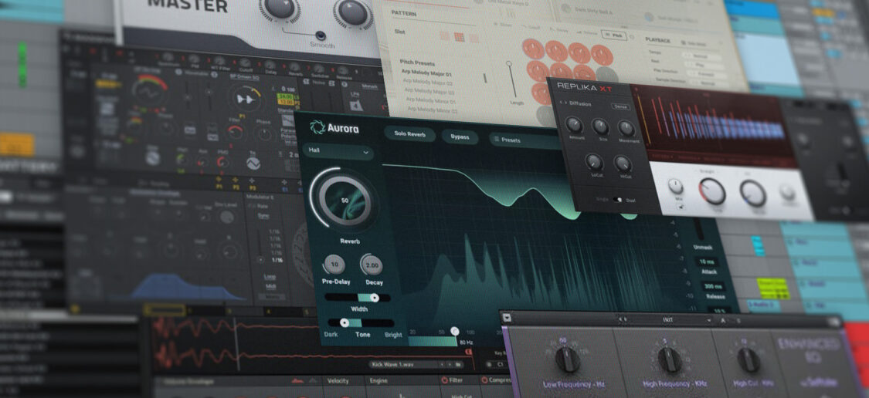Viewport: 869px width, 398px height.
Task: Select the Arp Melody Major 03 pitch preset
Action: click(430, 91)
